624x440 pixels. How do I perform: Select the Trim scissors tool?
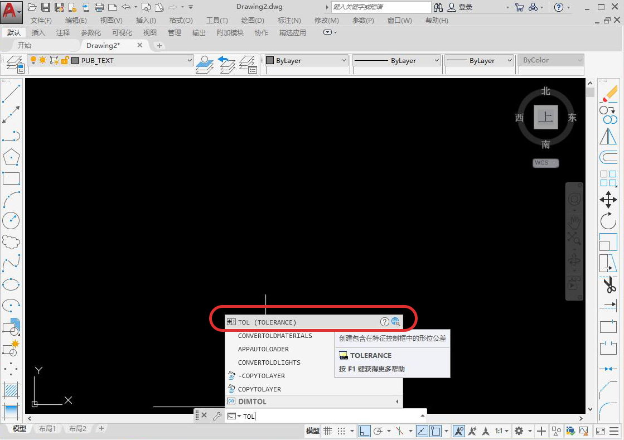click(608, 284)
